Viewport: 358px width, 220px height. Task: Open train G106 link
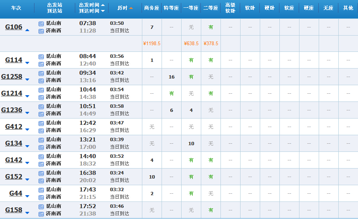pyautogui.click(x=14, y=27)
